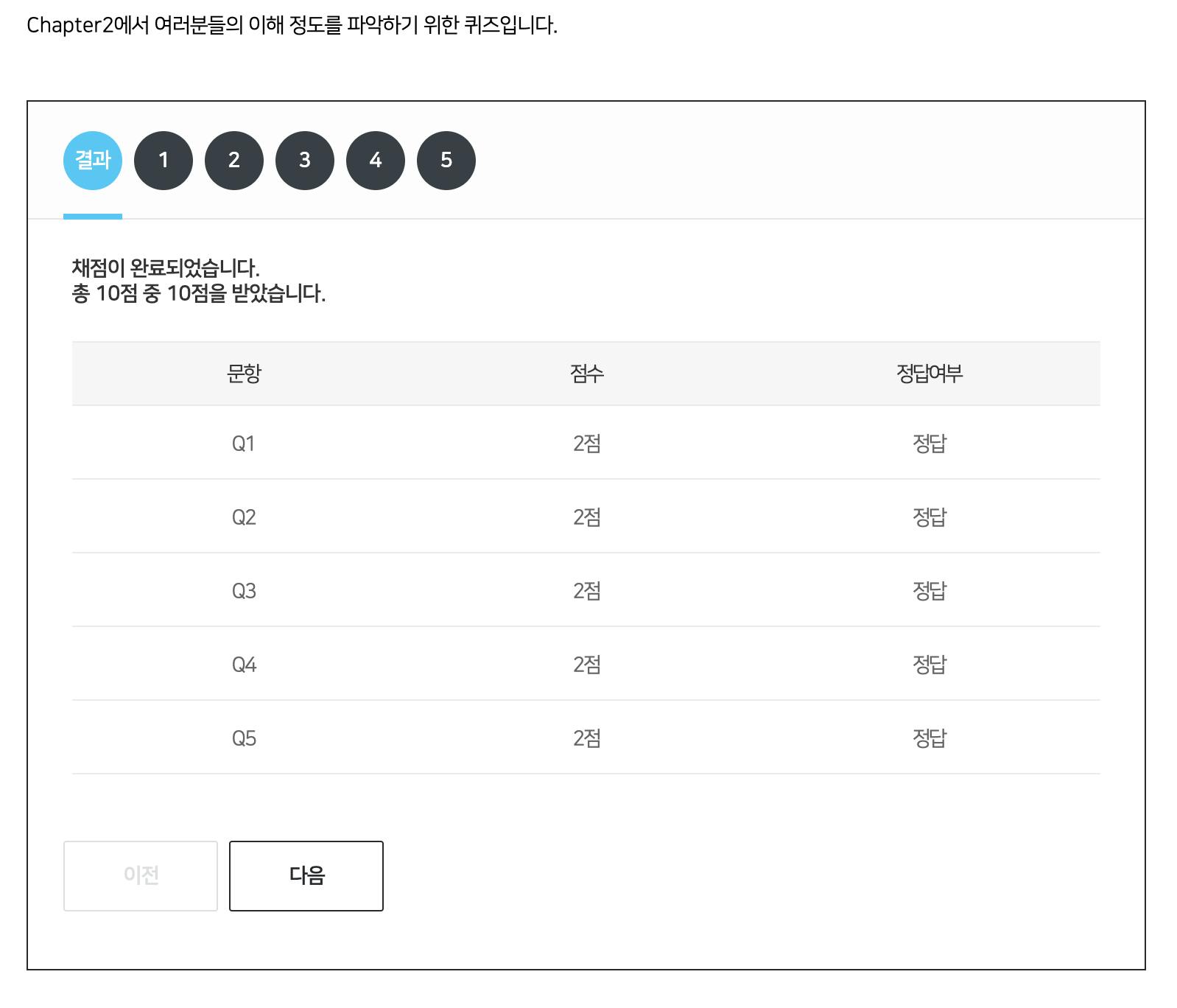The height and width of the screenshot is (1008, 1177).
Task: Select the Q5 row label
Action: click(x=244, y=738)
